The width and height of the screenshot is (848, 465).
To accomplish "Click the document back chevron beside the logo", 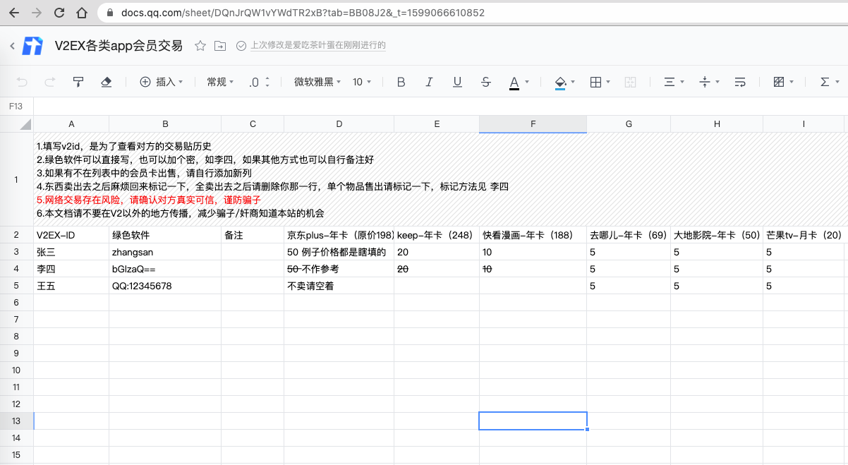I will [x=12, y=46].
